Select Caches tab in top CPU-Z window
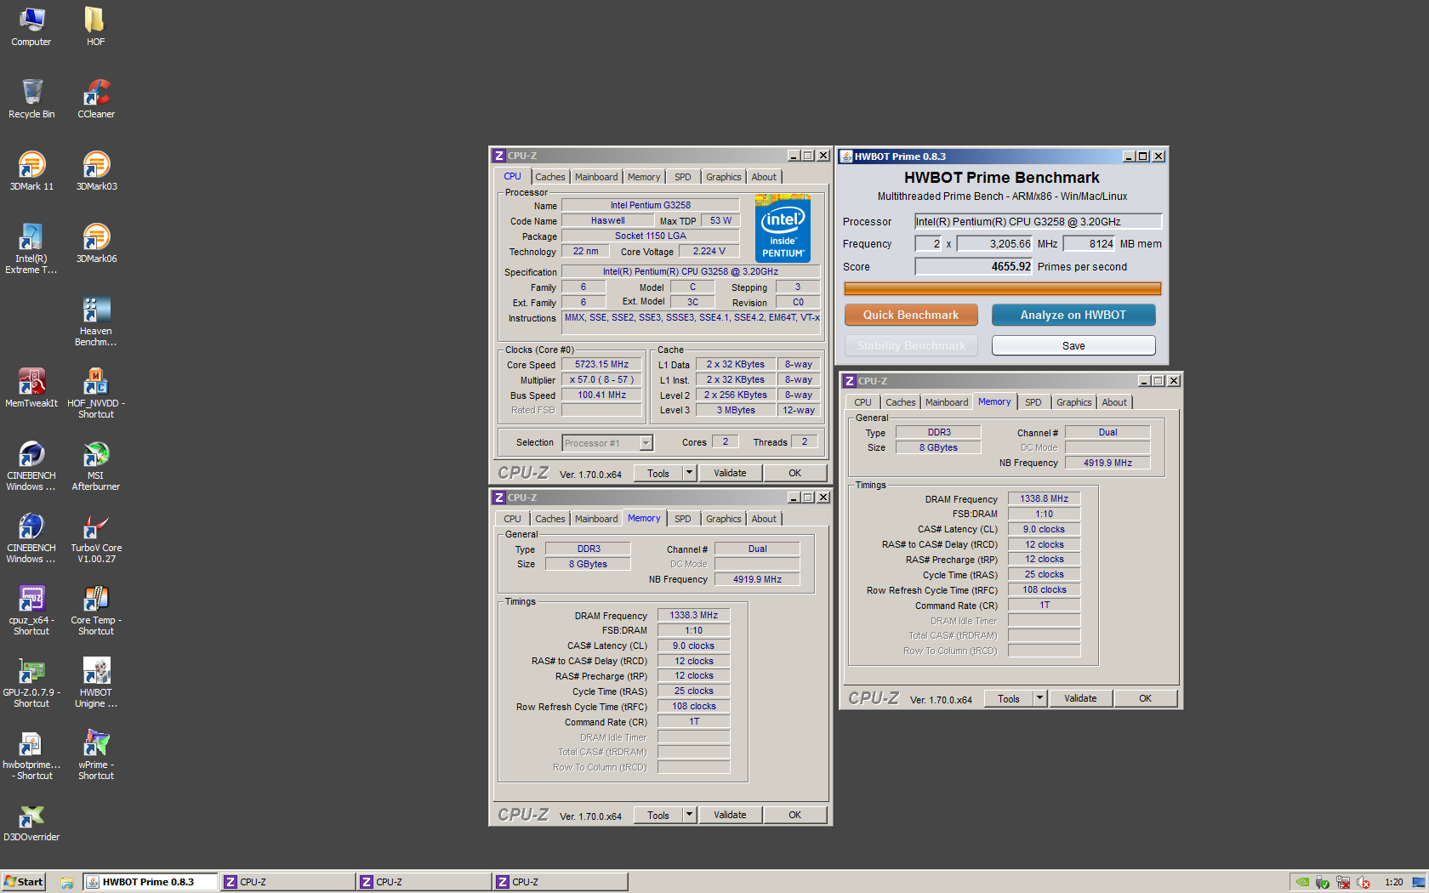The width and height of the screenshot is (1429, 893). tap(549, 177)
